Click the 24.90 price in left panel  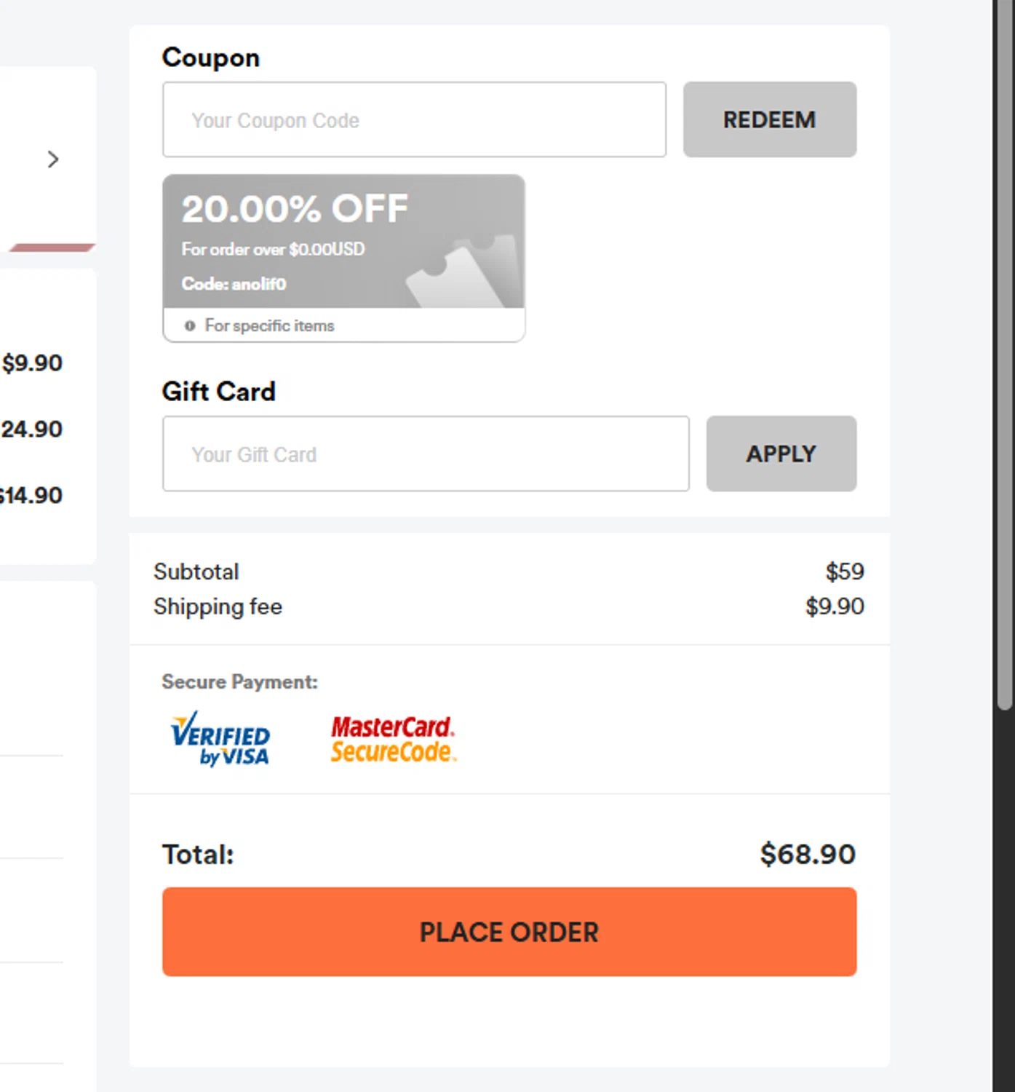[x=32, y=430]
